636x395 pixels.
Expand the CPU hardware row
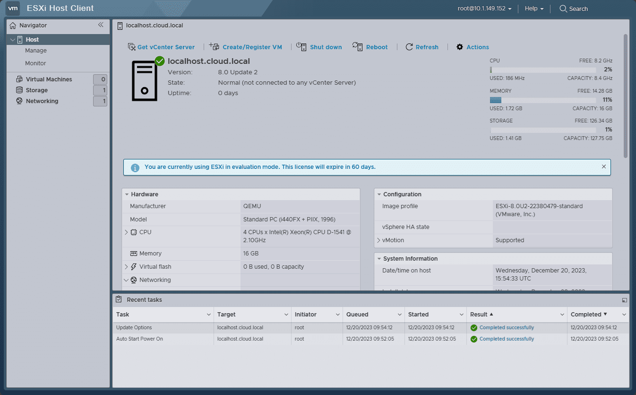pos(126,232)
